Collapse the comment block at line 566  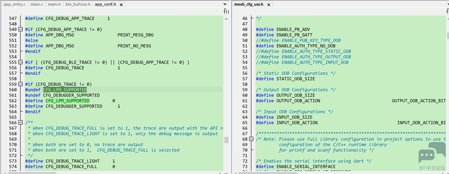pyautogui.click(x=20, y=123)
